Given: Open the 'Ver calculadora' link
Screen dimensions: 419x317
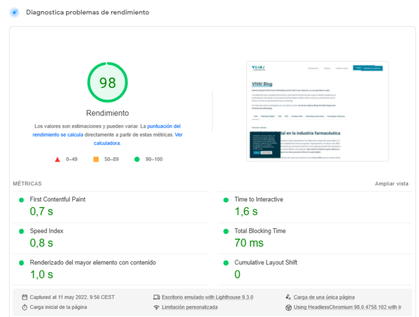Looking at the screenshot, I should pyautogui.click(x=138, y=139).
